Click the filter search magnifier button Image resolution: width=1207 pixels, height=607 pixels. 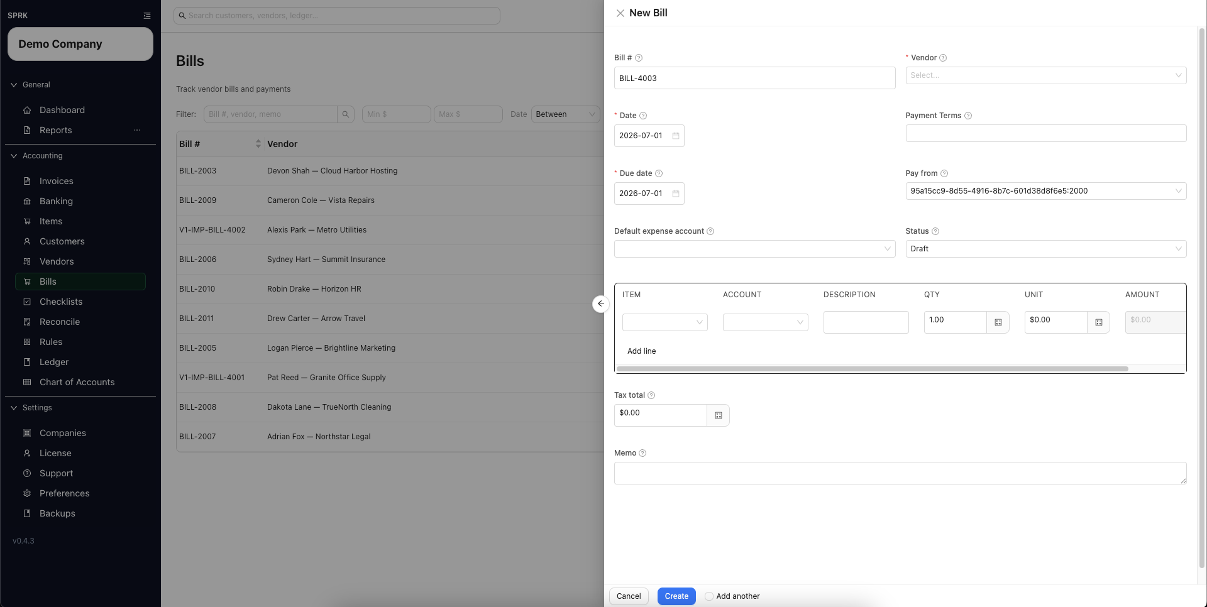[x=345, y=114]
